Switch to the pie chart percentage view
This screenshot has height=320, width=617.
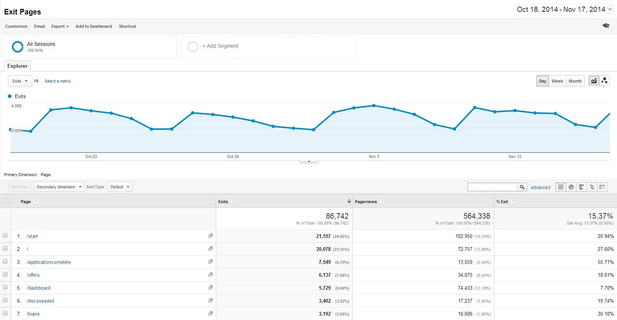point(571,187)
